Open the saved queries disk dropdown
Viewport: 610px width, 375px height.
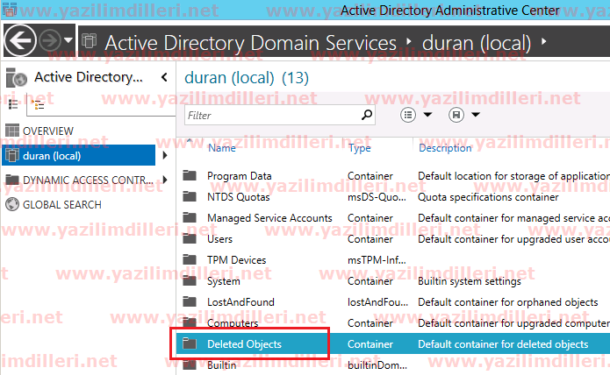click(464, 115)
